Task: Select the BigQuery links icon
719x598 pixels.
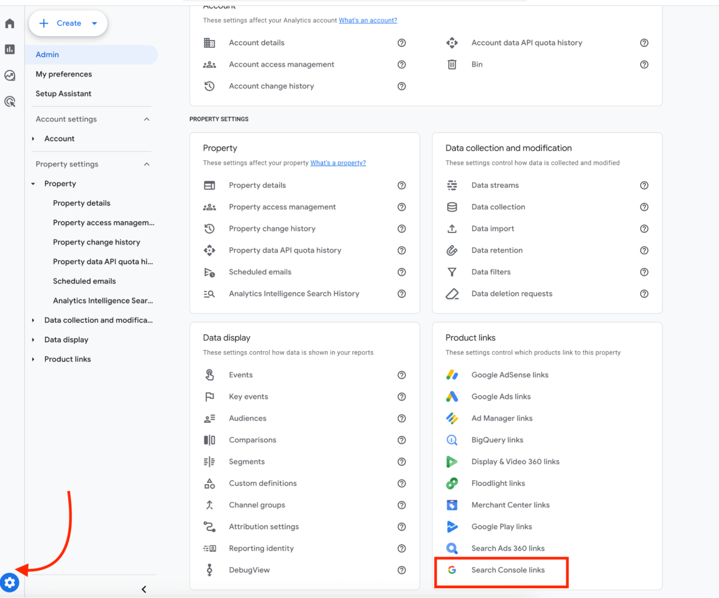Action: click(x=452, y=440)
